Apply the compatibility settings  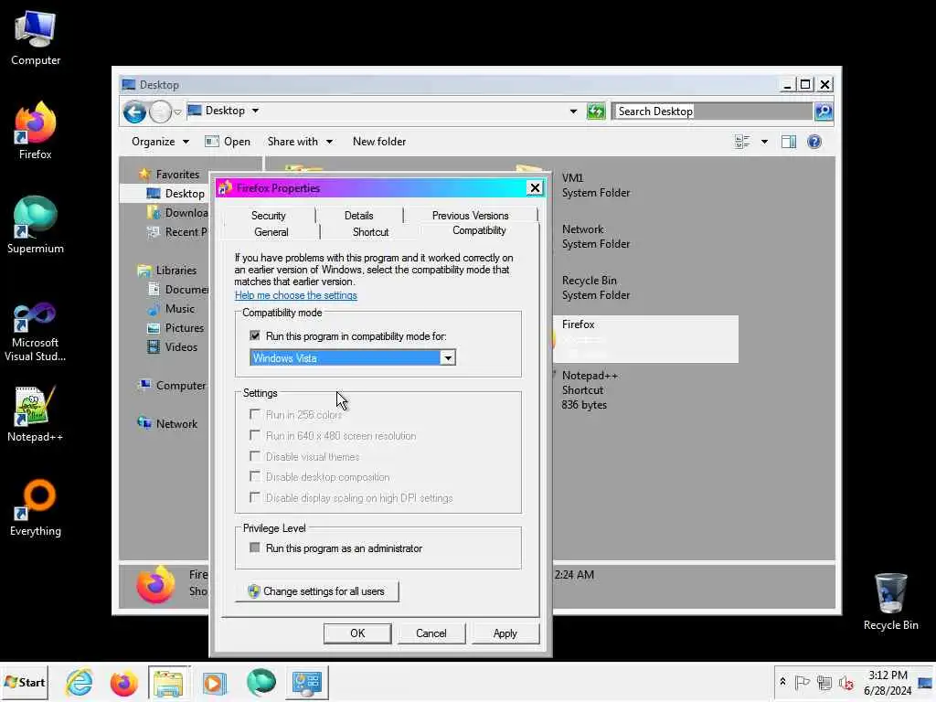click(x=505, y=633)
